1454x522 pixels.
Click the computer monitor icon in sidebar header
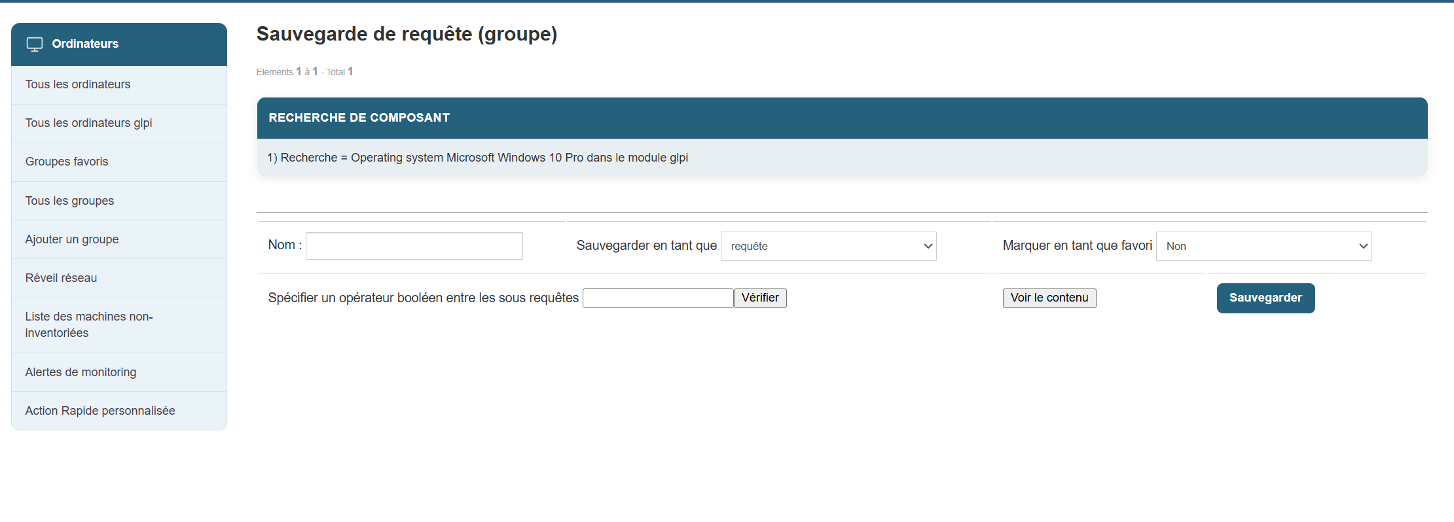coord(34,44)
